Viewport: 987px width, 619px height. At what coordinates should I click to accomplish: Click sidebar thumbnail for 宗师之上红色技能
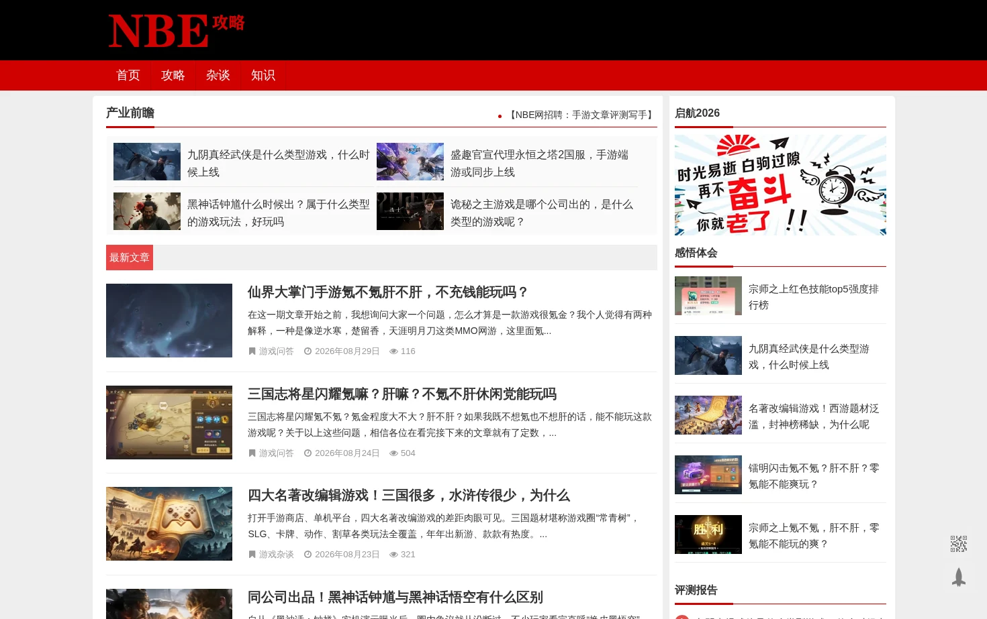pyautogui.click(x=708, y=296)
